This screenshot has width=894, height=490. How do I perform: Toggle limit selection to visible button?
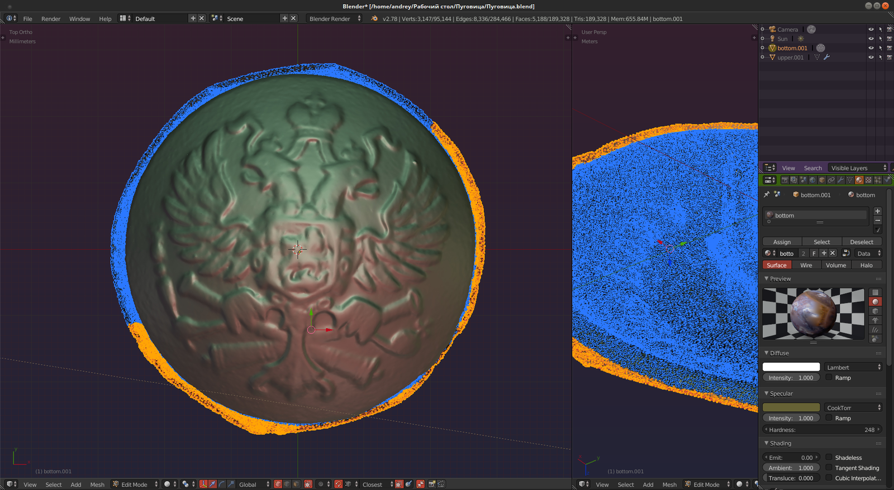[x=308, y=484]
